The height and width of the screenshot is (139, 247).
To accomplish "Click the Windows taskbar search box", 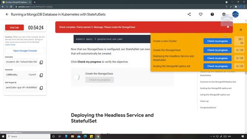I will point(28,136).
